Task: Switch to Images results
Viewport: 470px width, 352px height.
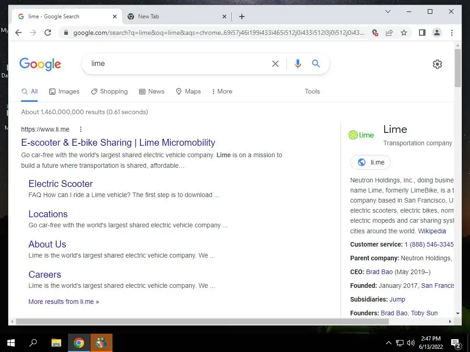Action: pos(64,92)
